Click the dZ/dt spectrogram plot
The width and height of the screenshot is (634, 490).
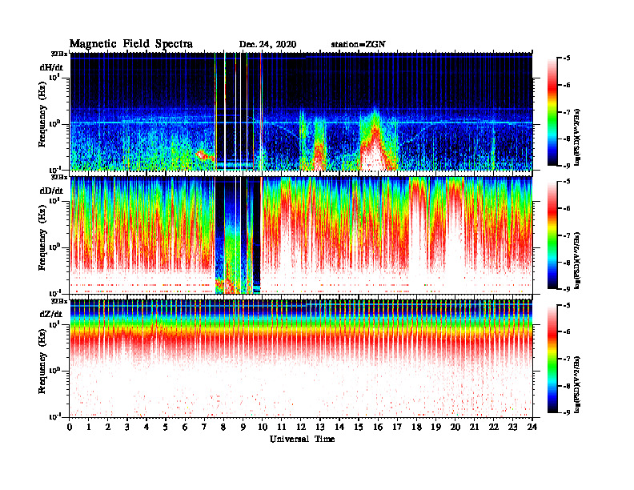click(x=301, y=358)
